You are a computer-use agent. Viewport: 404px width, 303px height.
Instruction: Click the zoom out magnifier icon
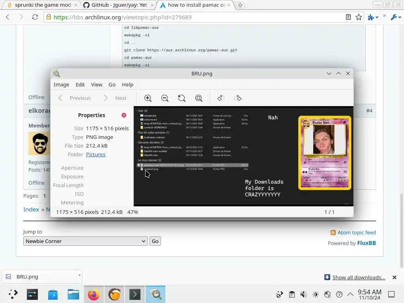[x=165, y=98]
